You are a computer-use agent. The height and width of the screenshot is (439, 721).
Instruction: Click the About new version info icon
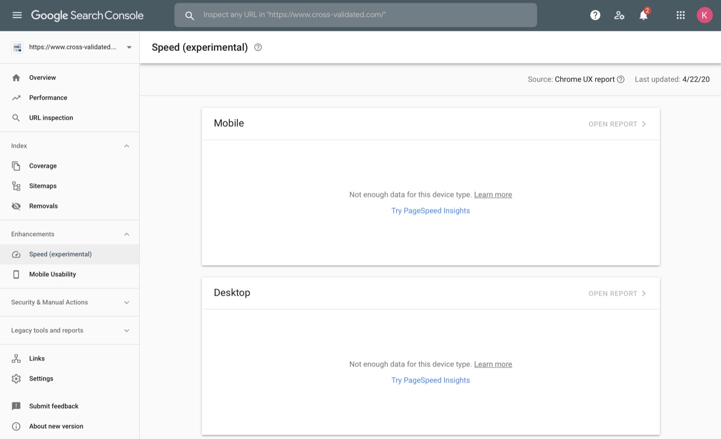coord(16,427)
